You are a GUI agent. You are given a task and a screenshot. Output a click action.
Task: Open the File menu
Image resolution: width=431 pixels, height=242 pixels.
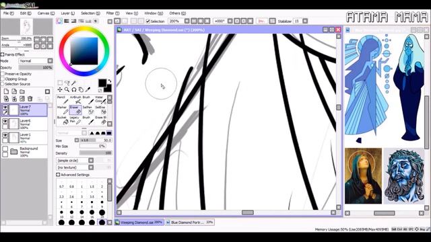tap(9, 13)
